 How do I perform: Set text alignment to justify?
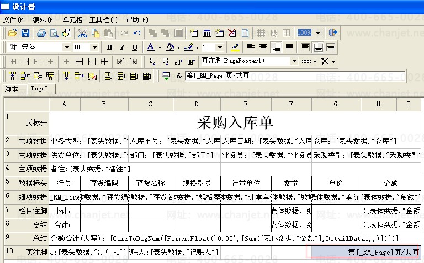click(289, 47)
